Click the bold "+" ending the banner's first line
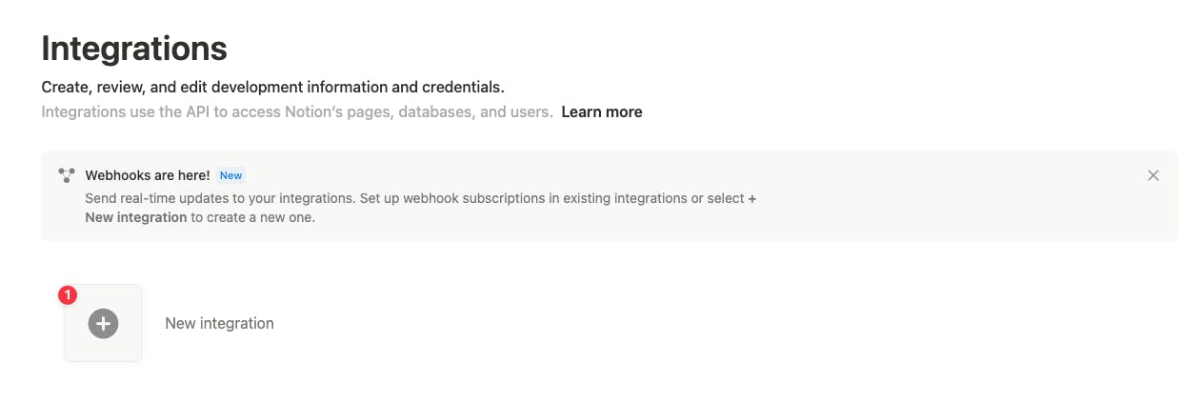Viewport: 1201px width, 403px height. pos(752,198)
